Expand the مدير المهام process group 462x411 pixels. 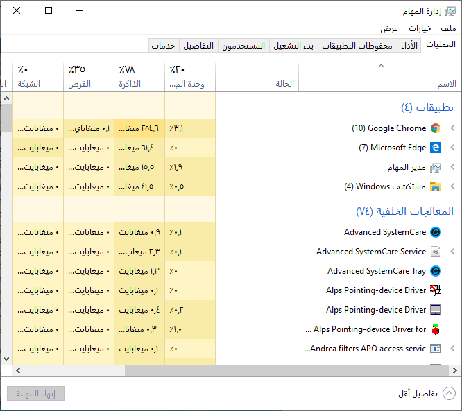click(453, 167)
